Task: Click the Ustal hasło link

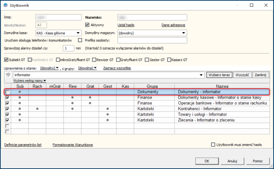Action: 126,25
